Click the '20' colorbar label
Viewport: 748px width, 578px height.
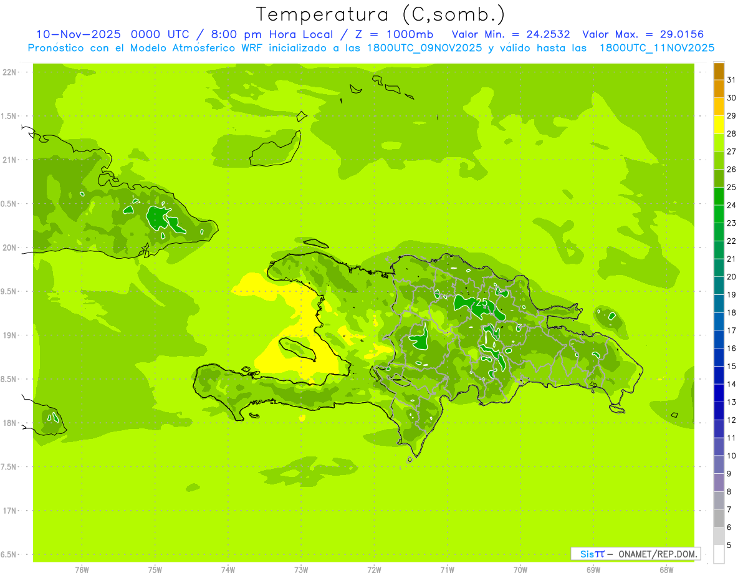(x=731, y=277)
